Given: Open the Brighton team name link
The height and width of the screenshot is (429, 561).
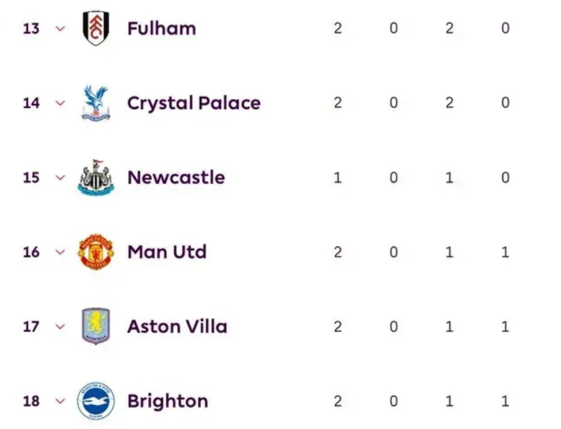Looking at the screenshot, I should pos(168,401).
